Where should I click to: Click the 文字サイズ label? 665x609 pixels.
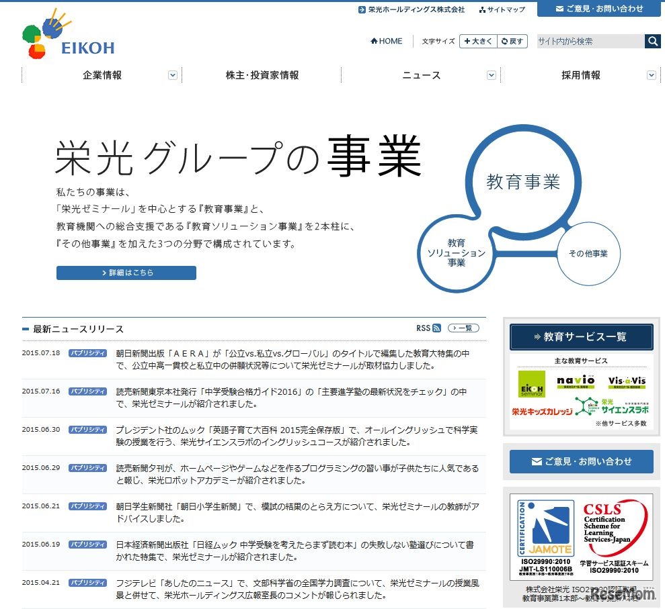(x=438, y=41)
